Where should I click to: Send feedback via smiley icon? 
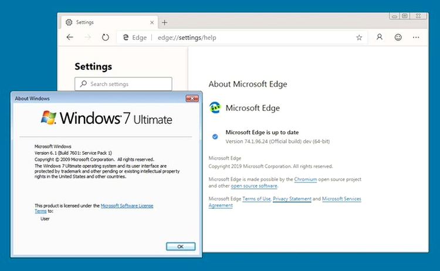coord(398,38)
